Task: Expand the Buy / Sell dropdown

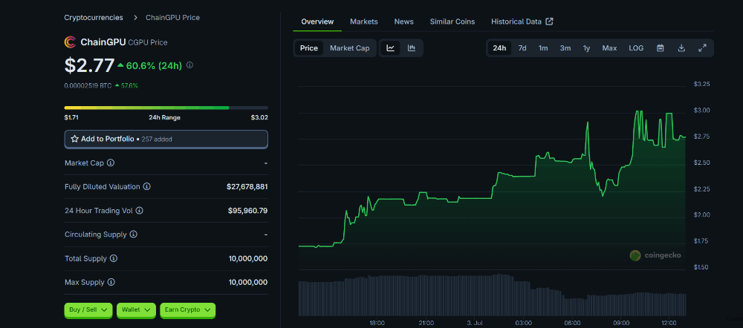Action: tap(88, 310)
